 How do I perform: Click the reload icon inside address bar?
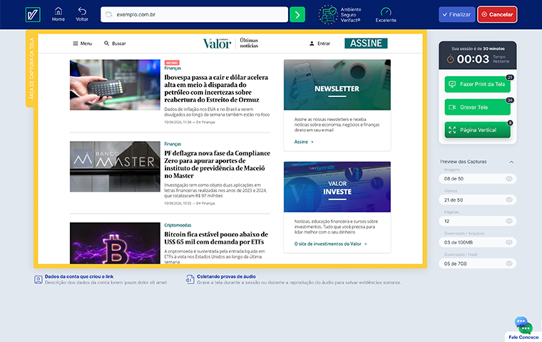(x=108, y=14)
